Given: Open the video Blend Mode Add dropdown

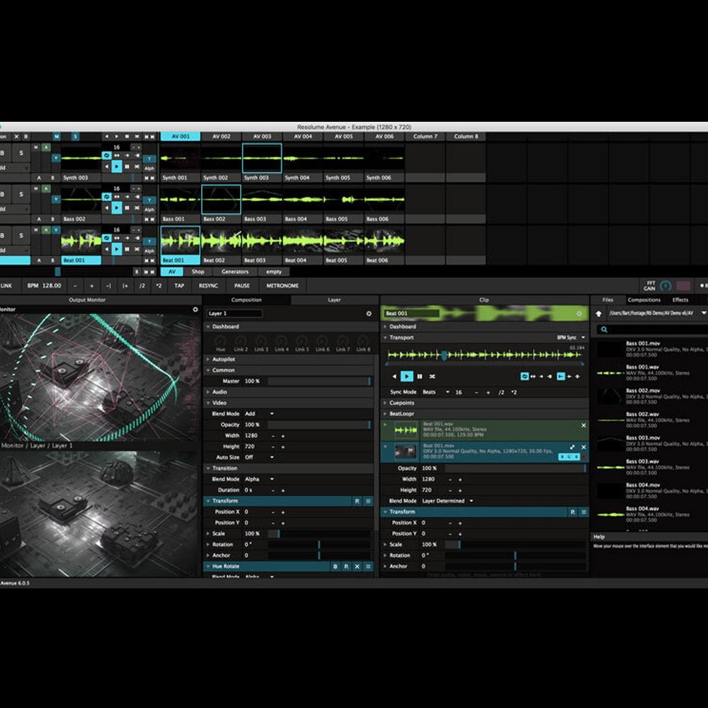Looking at the screenshot, I should [x=259, y=413].
